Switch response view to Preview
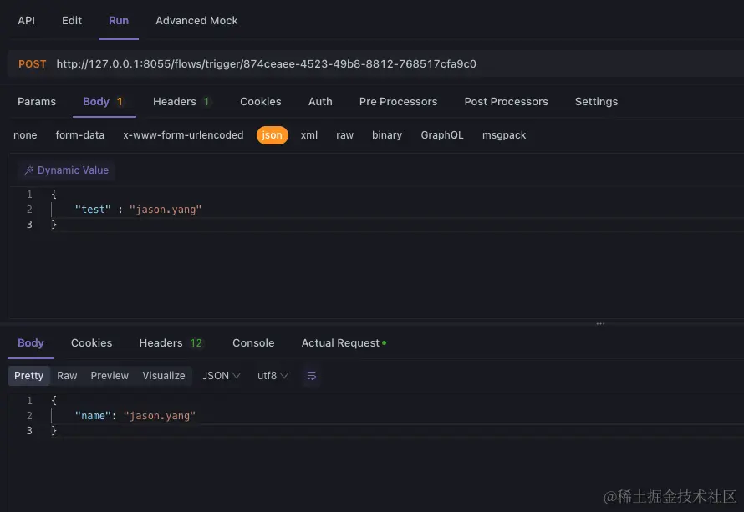Screen dimensions: 744x512 point(110,376)
